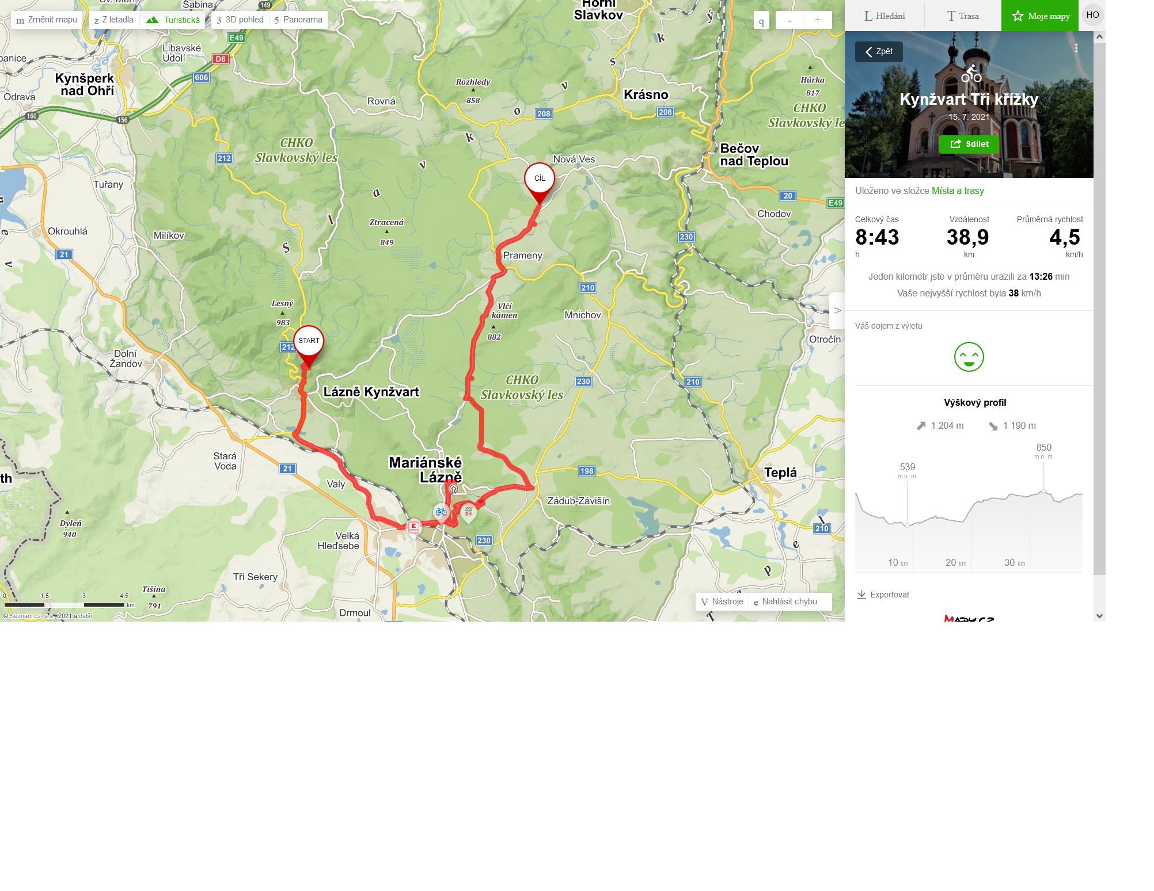Open the Změnit mapu selector
Viewport: 1154px width, 891px height.
tap(47, 20)
